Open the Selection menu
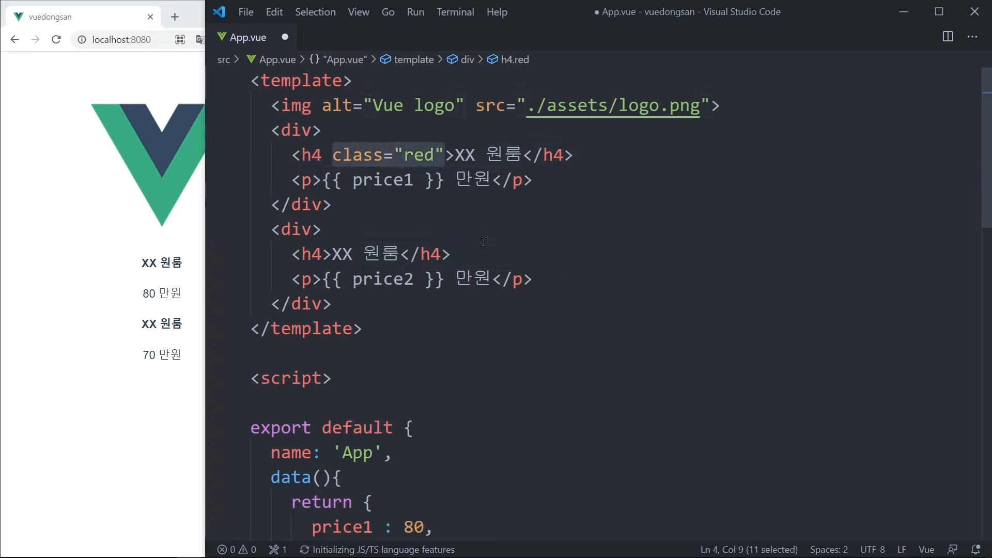This screenshot has height=558, width=992. pyautogui.click(x=315, y=12)
